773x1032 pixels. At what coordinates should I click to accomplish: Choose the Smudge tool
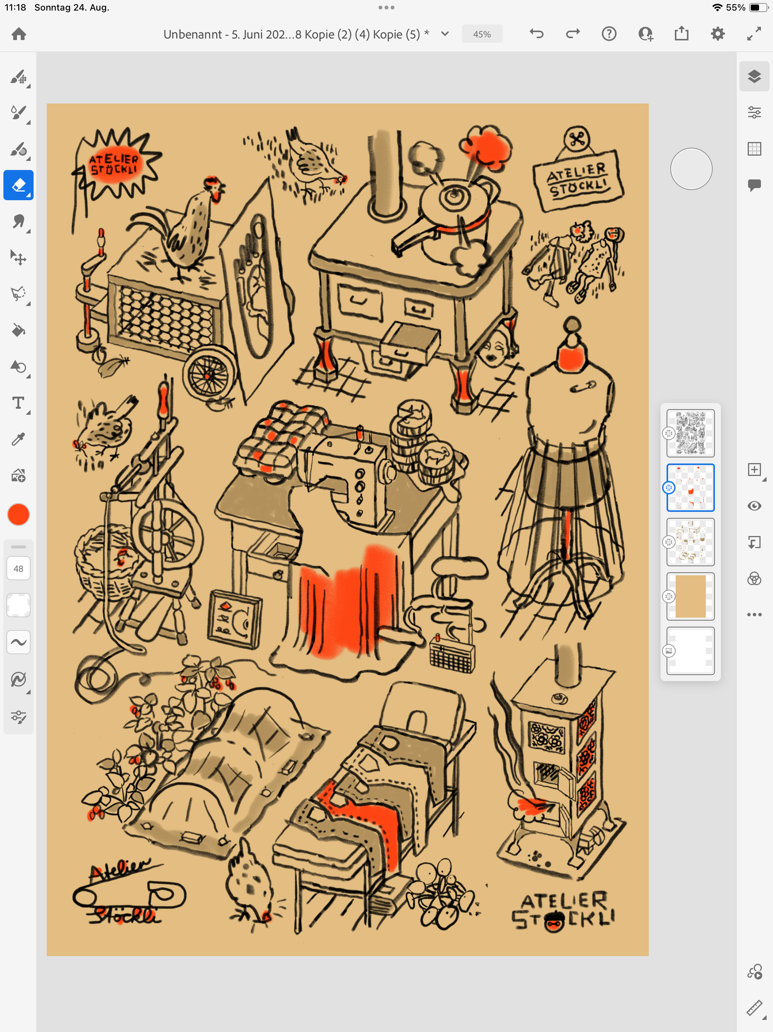click(18, 221)
